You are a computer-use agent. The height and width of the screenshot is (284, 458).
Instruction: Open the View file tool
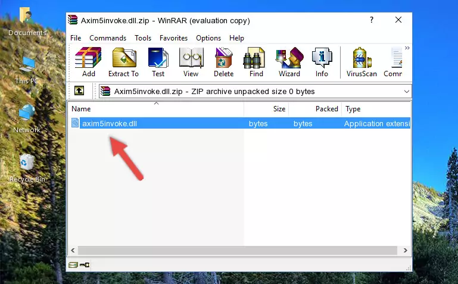191,62
